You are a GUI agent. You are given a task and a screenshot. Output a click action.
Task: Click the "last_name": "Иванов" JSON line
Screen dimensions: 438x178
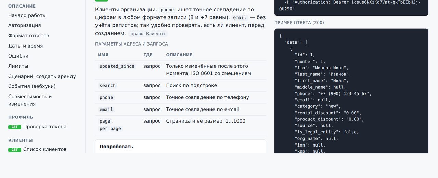323,74
